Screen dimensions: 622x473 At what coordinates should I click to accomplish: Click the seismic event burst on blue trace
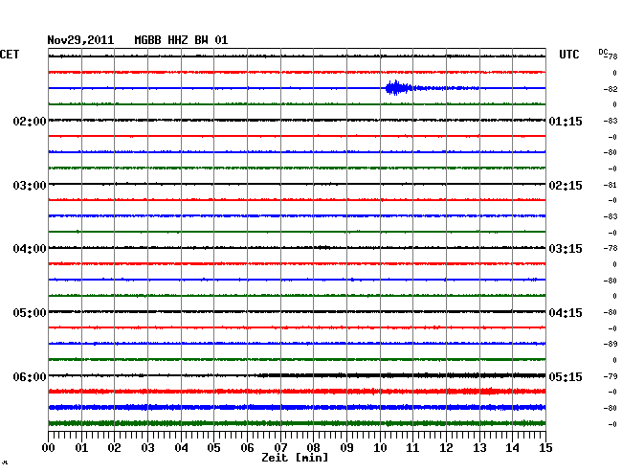coord(399,88)
